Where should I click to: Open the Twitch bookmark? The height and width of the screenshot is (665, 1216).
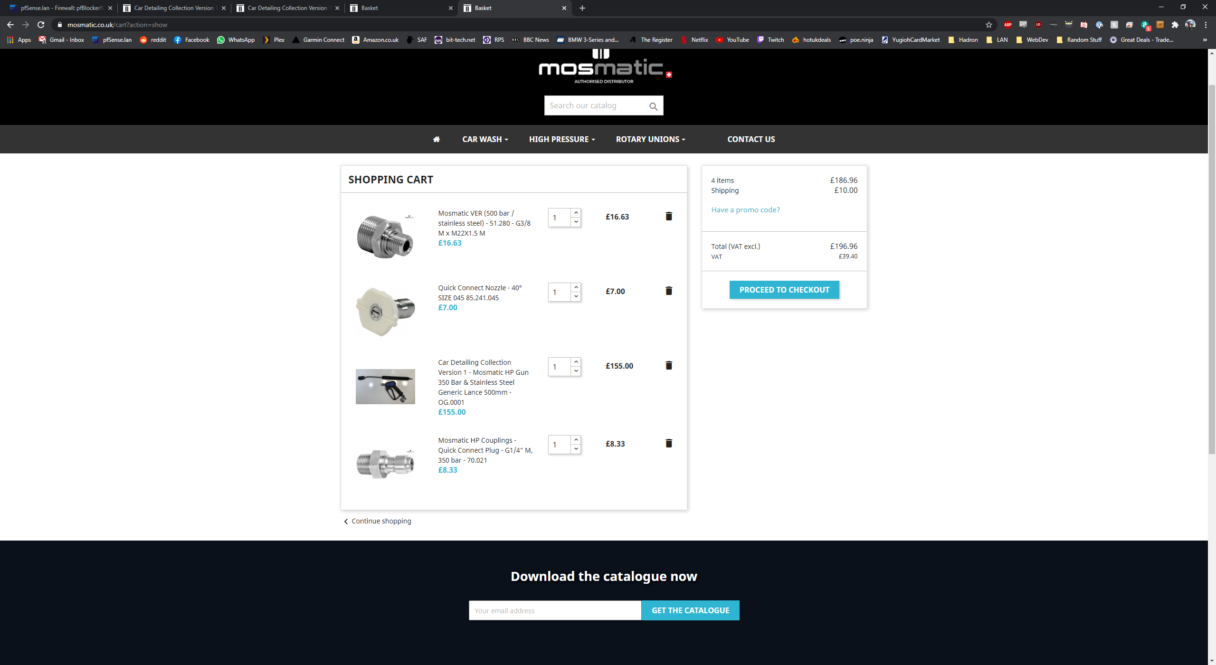[x=770, y=40]
